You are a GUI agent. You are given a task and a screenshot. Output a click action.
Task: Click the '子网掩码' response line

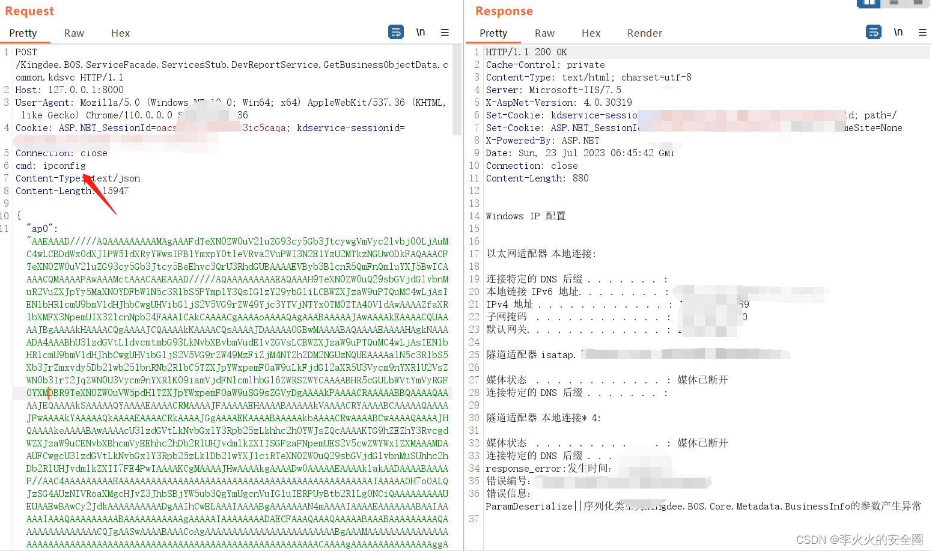pos(617,317)
